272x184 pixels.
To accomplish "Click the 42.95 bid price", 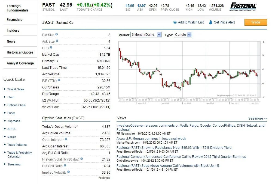I will [130, 6].
